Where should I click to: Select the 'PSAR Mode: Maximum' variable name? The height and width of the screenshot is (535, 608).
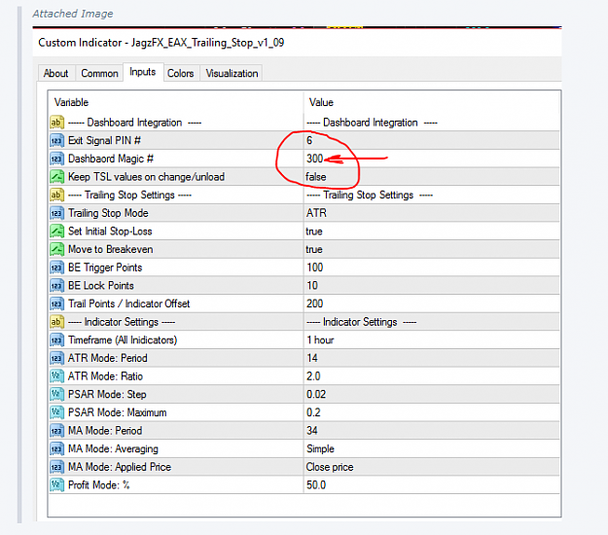(x=117, y=412)
